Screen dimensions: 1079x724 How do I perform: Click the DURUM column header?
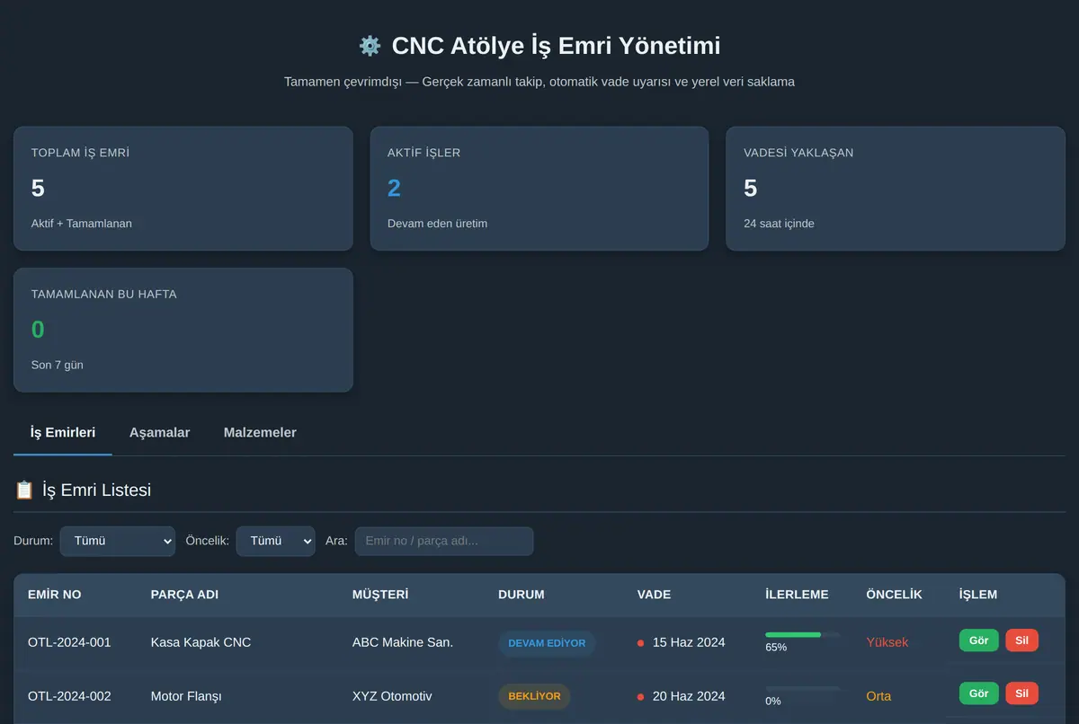[x=522, y=595]
